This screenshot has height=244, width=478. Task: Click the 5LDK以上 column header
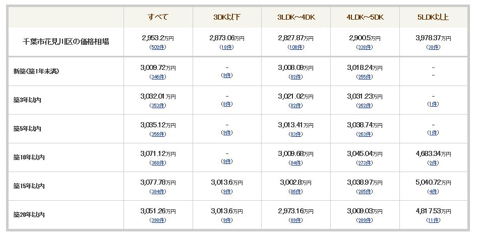click(433, 17)
